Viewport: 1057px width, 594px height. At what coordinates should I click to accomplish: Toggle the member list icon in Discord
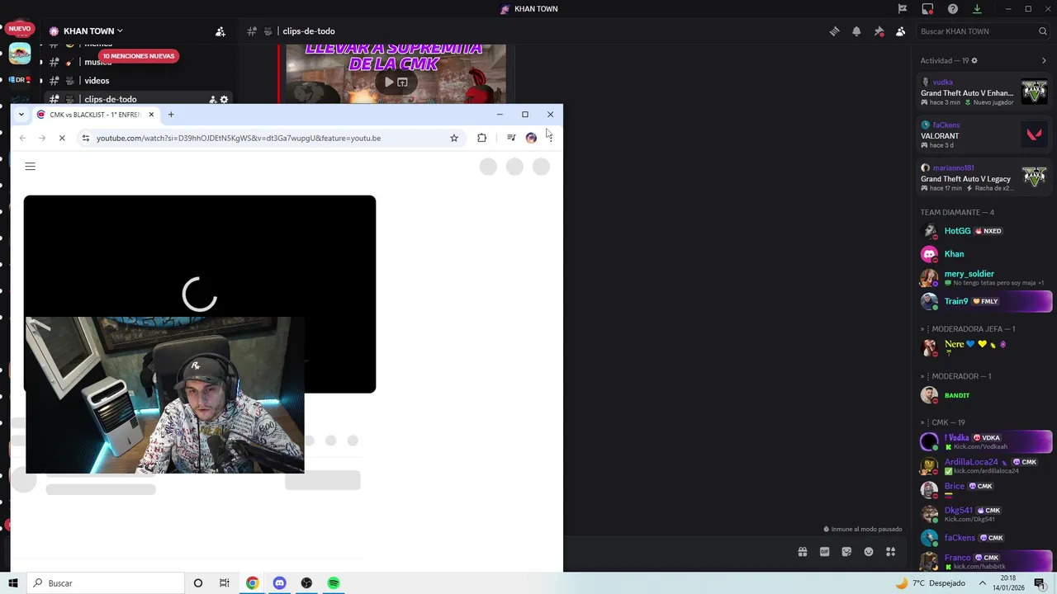[x=900, y=31]
